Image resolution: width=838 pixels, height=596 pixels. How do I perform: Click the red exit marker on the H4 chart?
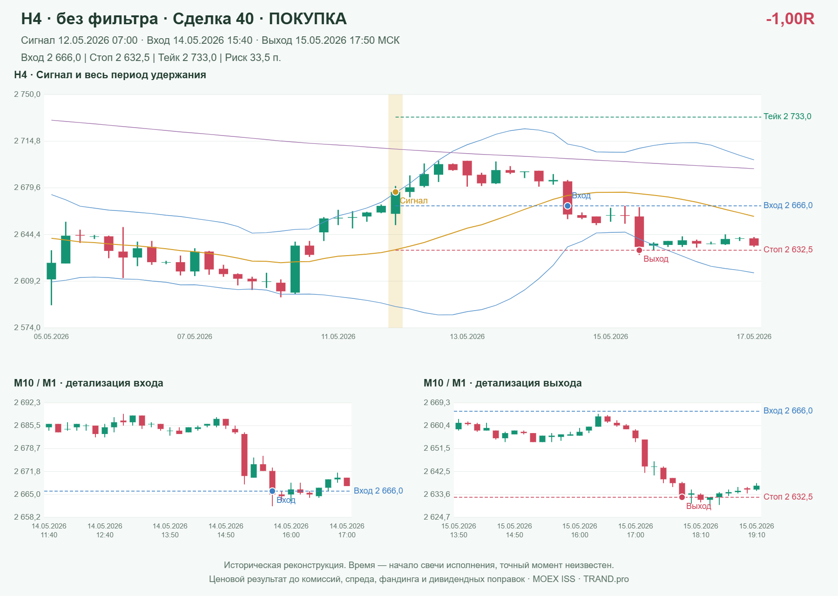coord(639,251)
